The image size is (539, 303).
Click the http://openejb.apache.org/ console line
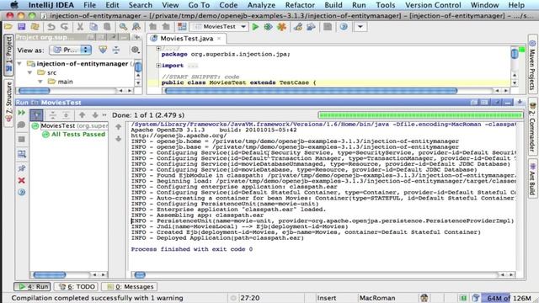(179, 136)
